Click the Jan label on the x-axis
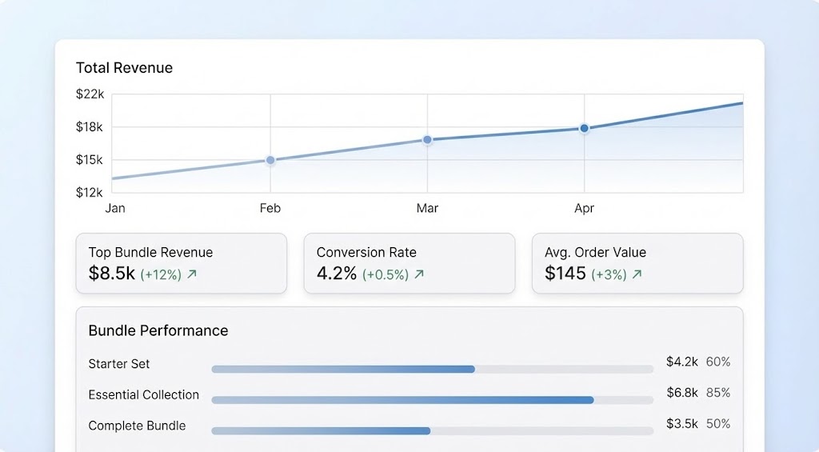Image resolution: width=819 pixels, height=452 pixels. (115, 208)
